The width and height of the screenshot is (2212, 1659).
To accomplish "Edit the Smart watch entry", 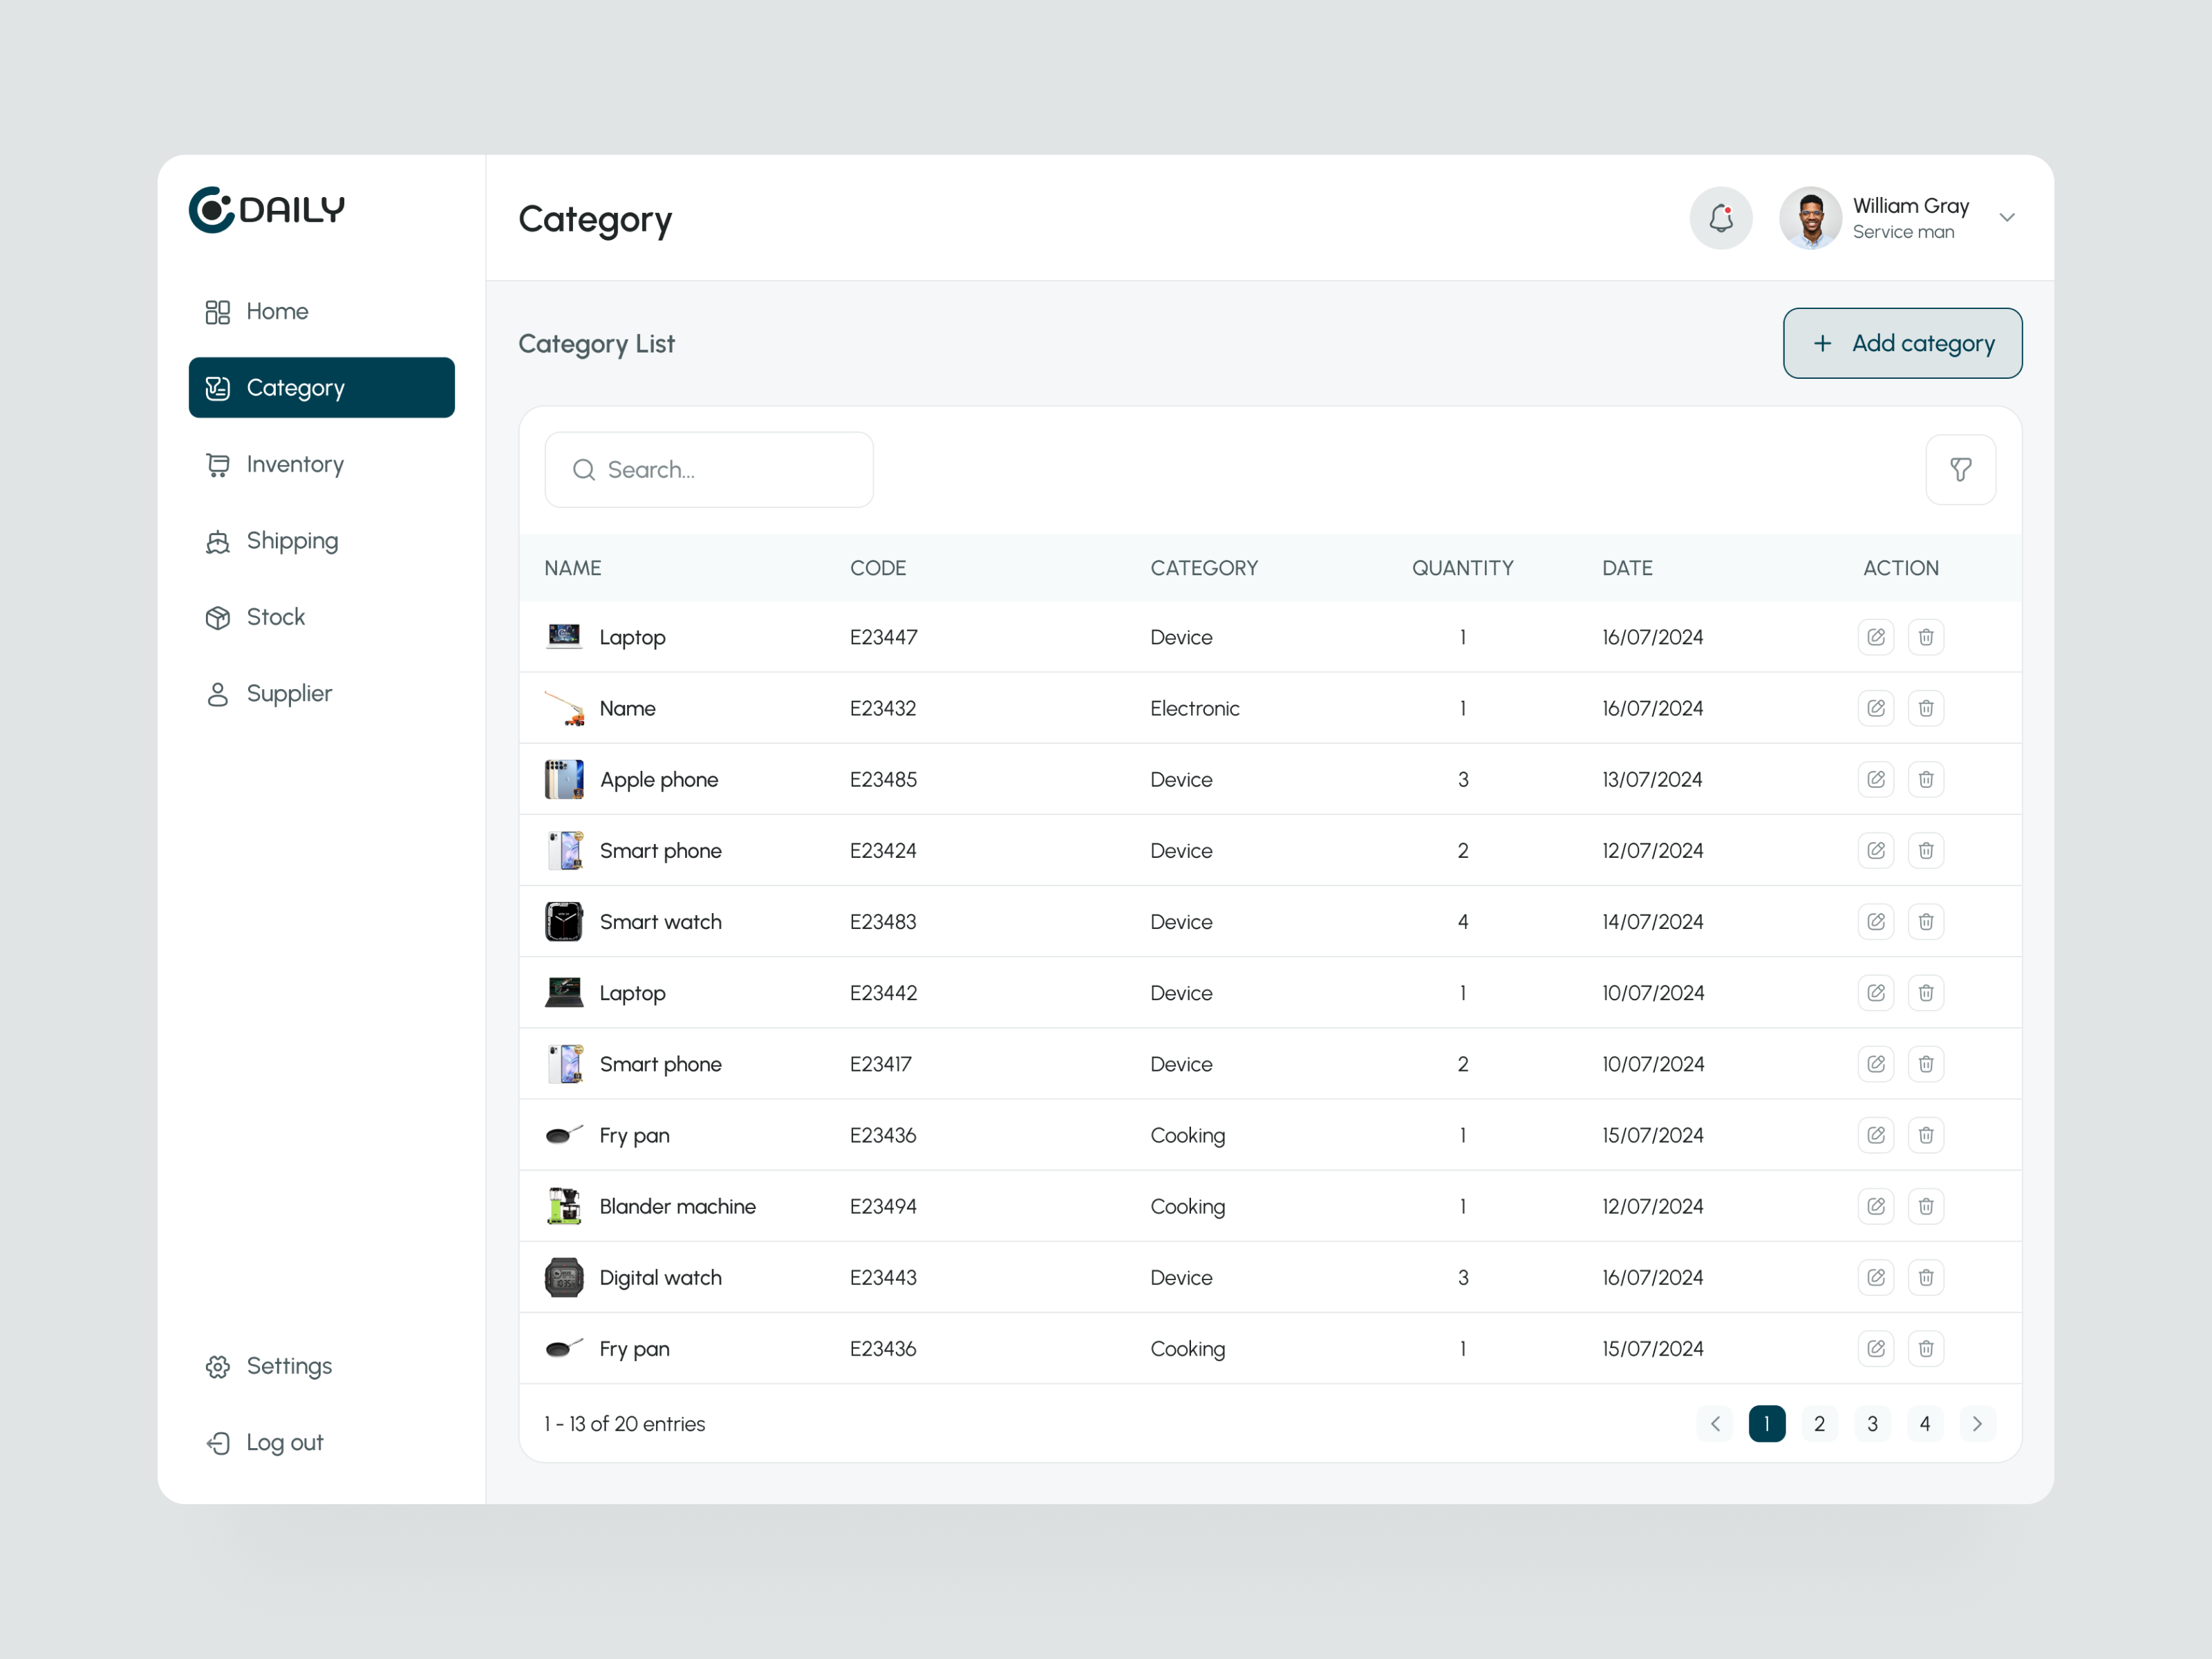I will click(1876, 921).
